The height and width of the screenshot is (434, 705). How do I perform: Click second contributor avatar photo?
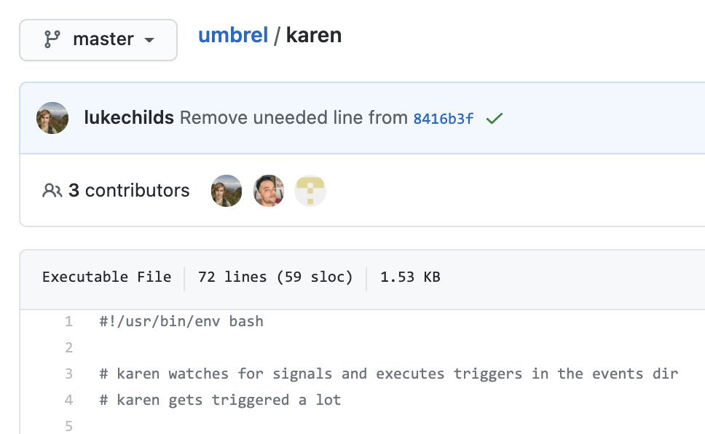pyautogui.click(x=269, y=191)
